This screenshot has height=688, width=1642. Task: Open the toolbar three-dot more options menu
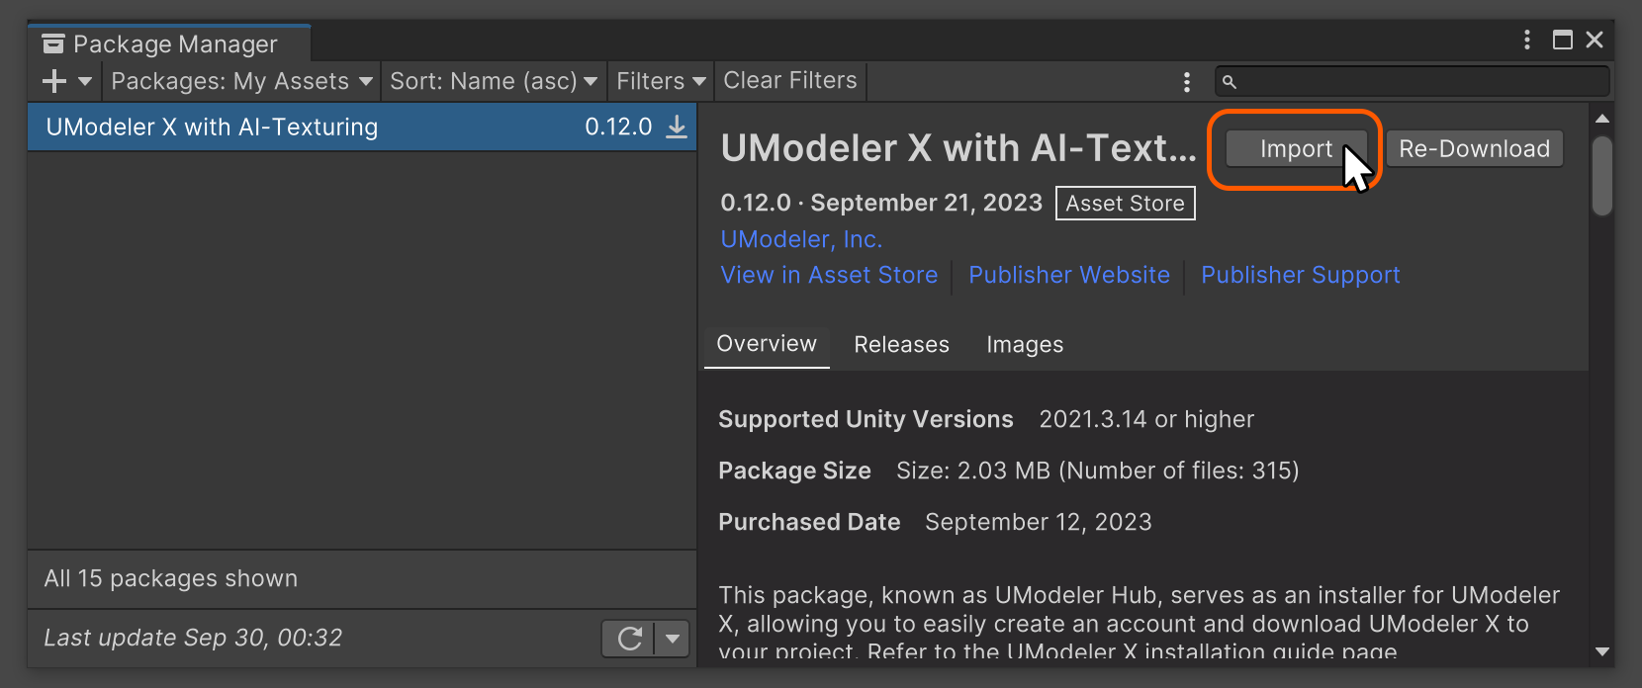tap(1186, 82)
